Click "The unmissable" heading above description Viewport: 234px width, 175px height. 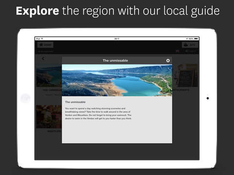coord(75,102)
